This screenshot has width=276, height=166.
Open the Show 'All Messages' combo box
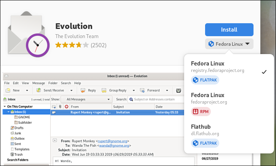coord(87,99)
